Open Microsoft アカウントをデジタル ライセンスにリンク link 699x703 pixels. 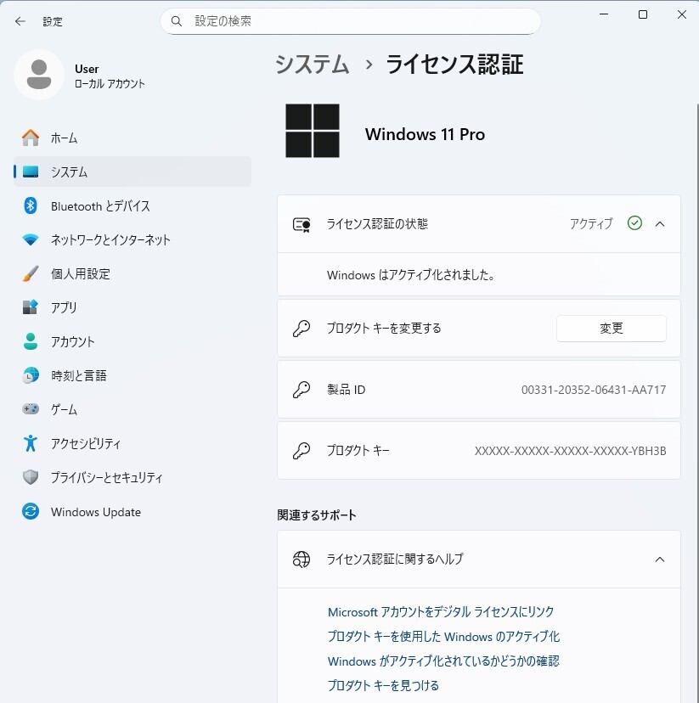(x=441, y=612)
